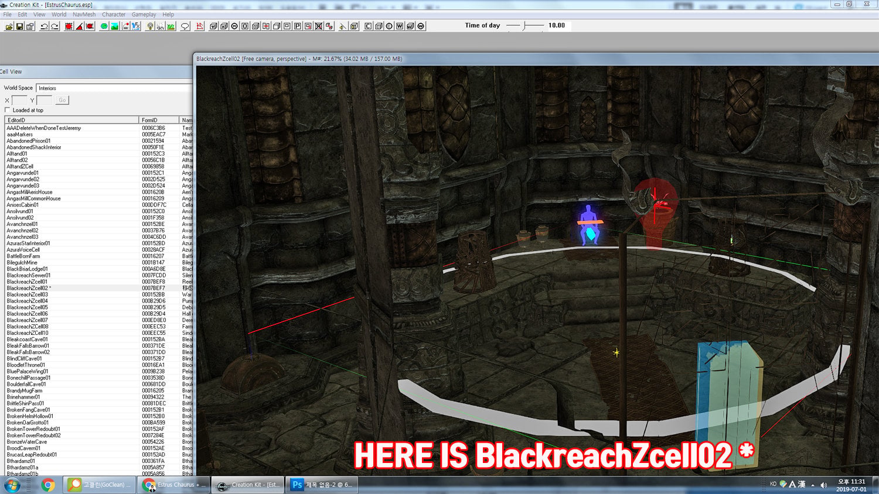This screenshot has height=494, width=879.
Task: Select the BroodCavern01 cell row
Action: point(98,448)
